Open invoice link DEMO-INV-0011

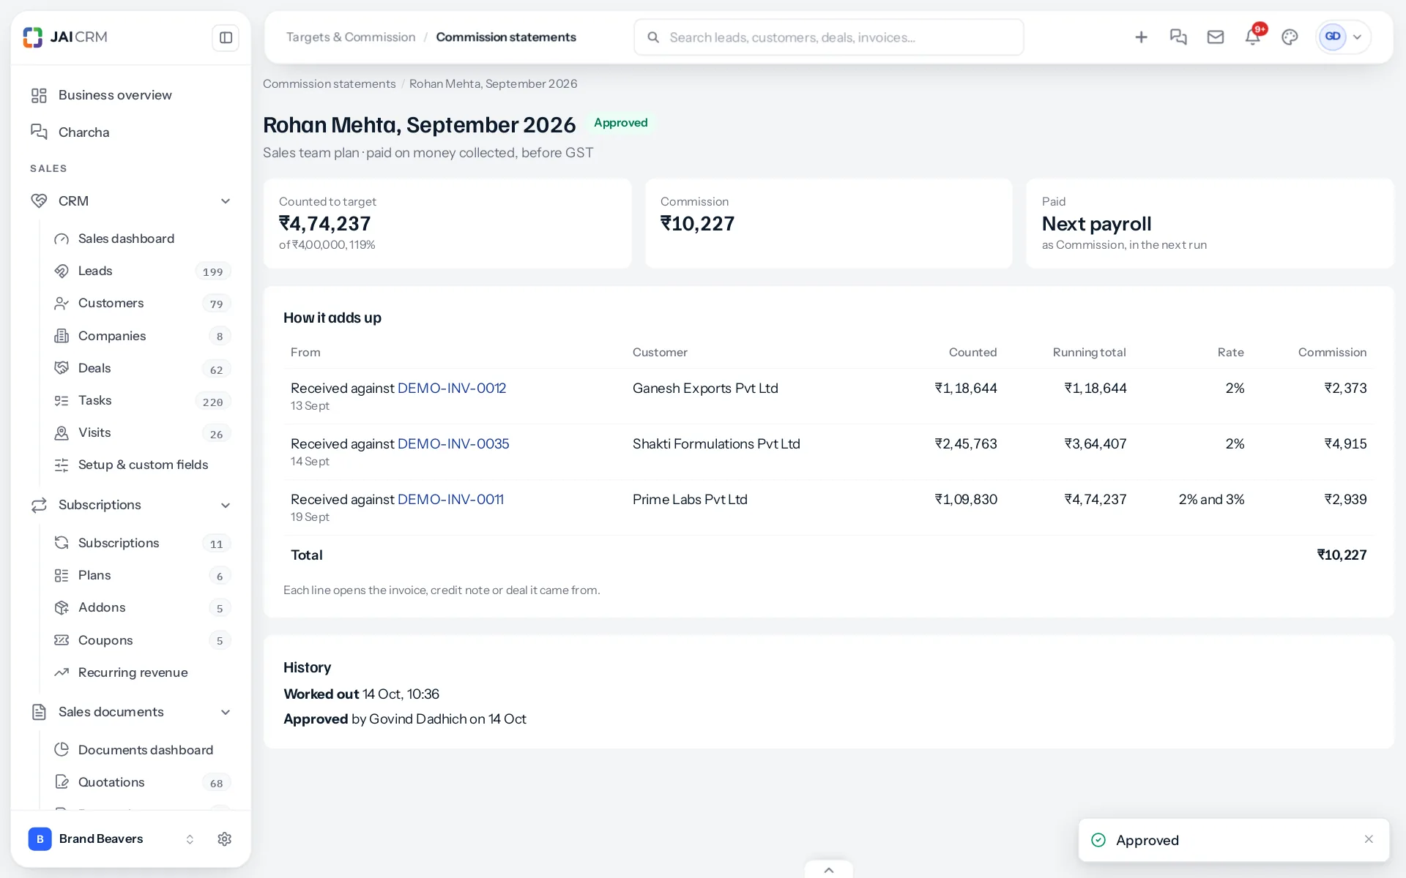[x=450, y=500]
